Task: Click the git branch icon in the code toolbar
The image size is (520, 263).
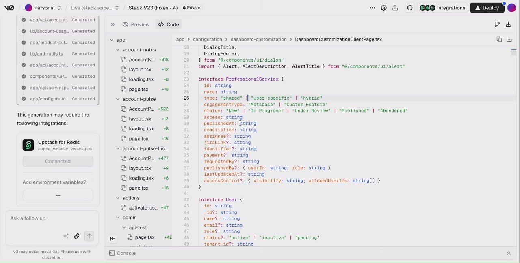Action: tap(497, 24)
